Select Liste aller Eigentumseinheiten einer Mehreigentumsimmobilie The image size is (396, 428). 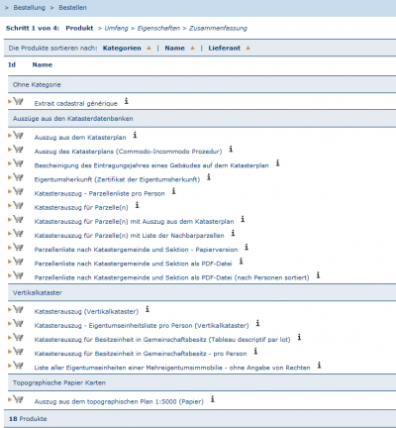pos(172,368)
